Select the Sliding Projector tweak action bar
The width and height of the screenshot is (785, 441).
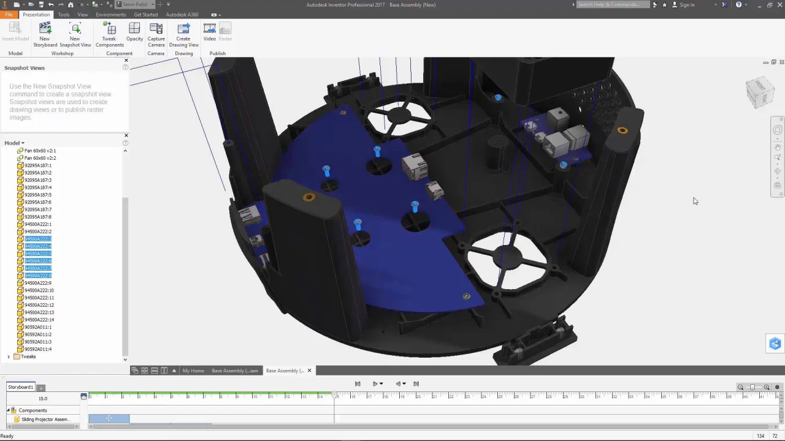(x=109, y=418)
